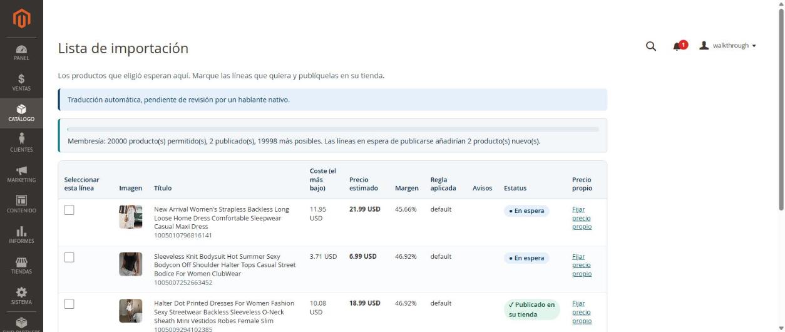785x332 pixels.
Task: Click the 6.99 USD estimated price
Action: (363, 256)
